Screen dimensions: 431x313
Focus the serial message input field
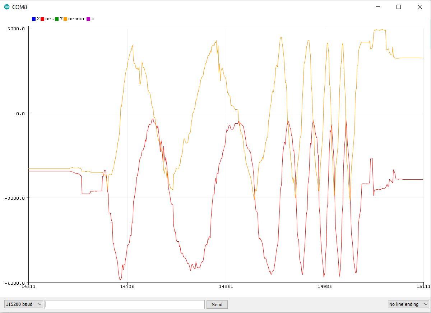125,304
